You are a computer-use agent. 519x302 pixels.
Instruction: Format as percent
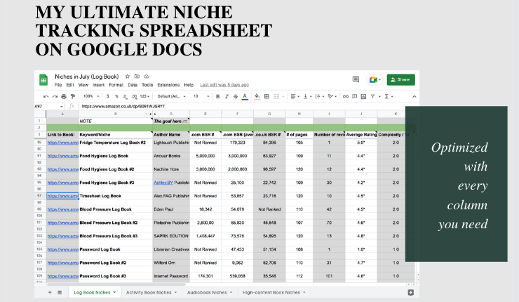tap(116, 96)
